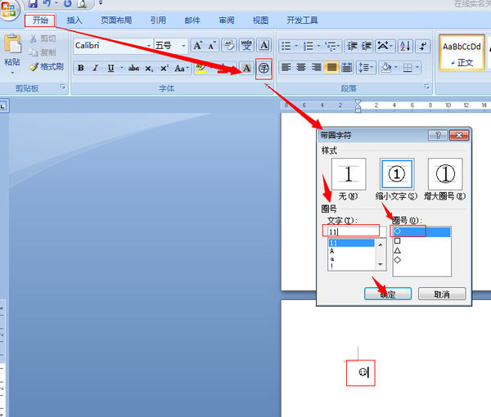Click 确定 to confirm enclosed character
The image size is (491, 417).
pos(388,294)
